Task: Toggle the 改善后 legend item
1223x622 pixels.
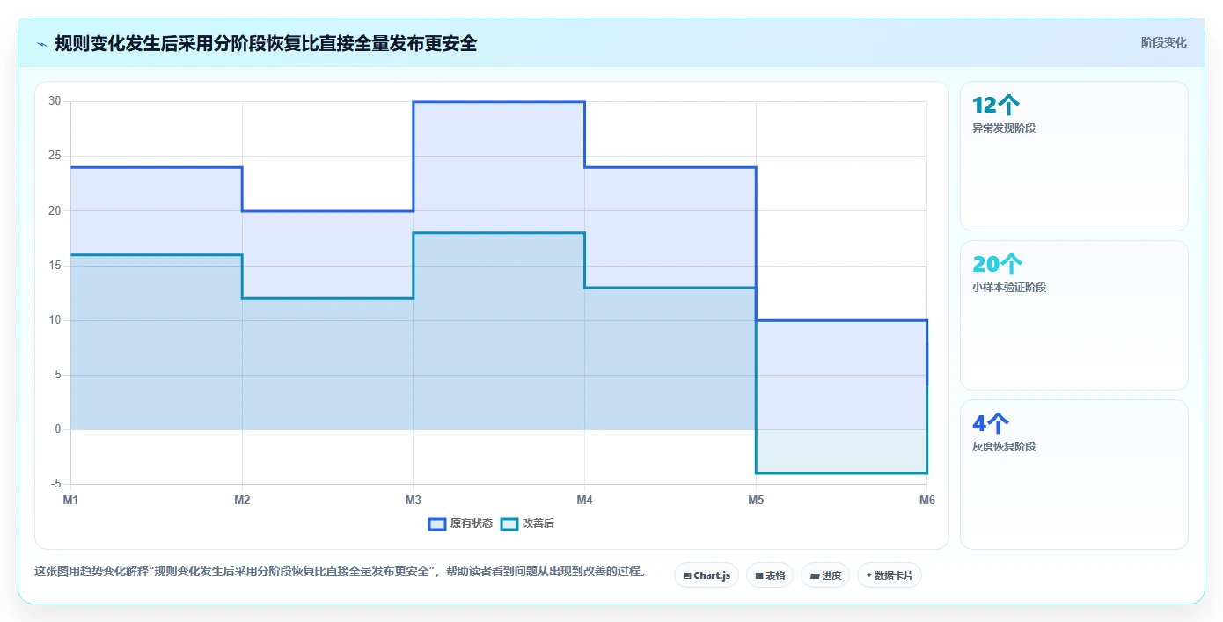Action: click(x=528, y=523)
